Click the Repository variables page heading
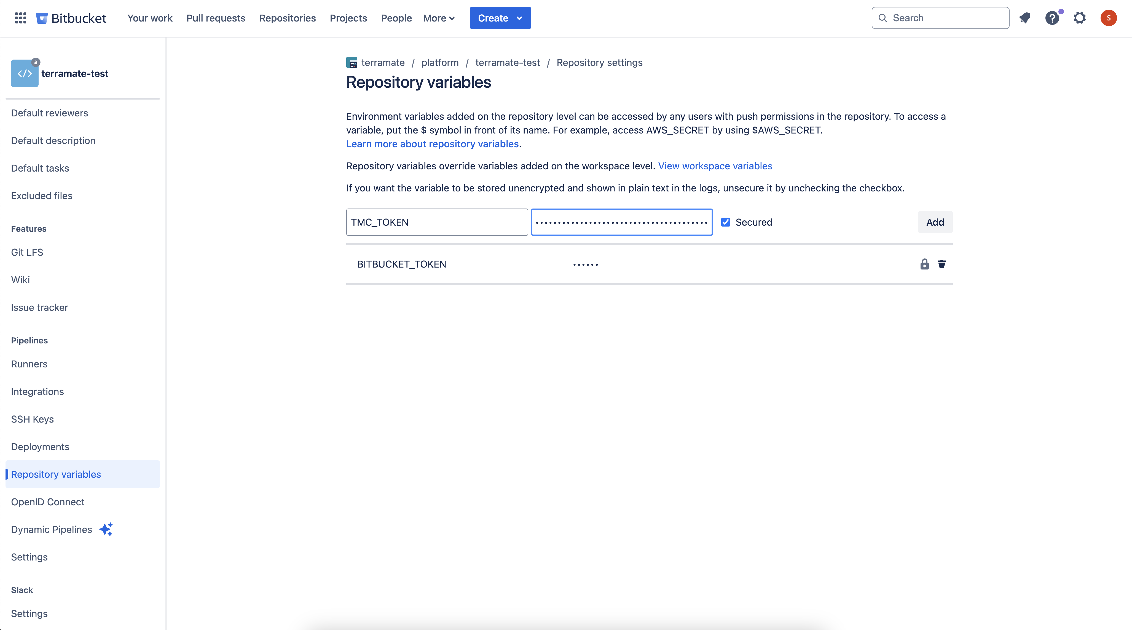Image resolution: width=1132 pixels, height=630 pixels. tap(418, 82)
